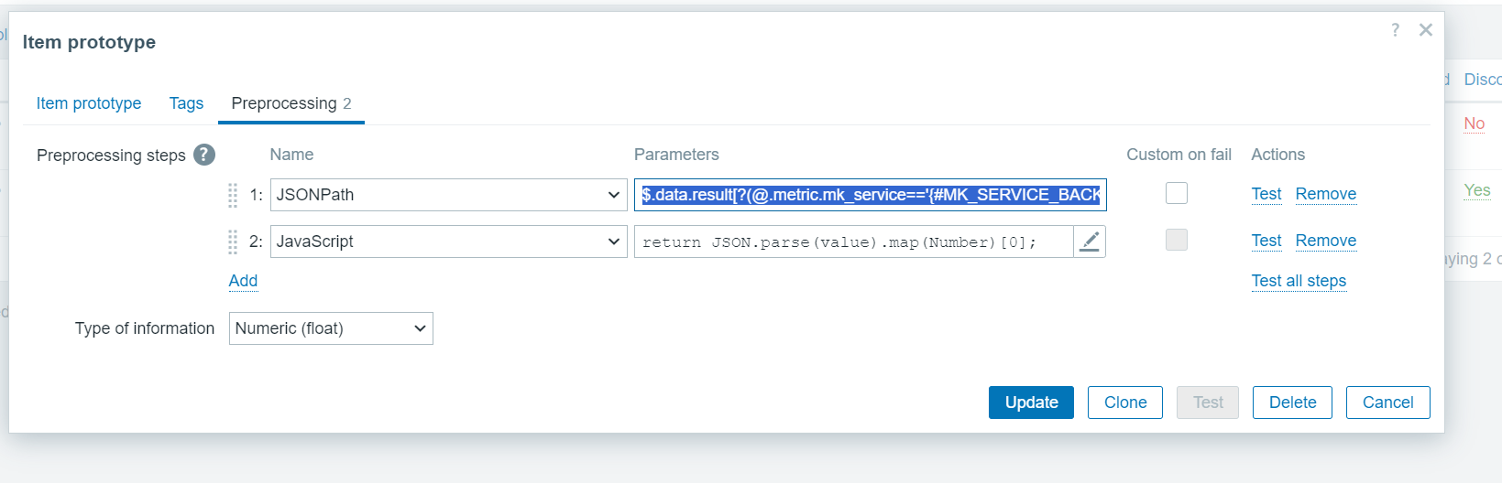Open the Tags tab
The height and width of the screenshot is (483, 1502).
(x=186, y=103)
